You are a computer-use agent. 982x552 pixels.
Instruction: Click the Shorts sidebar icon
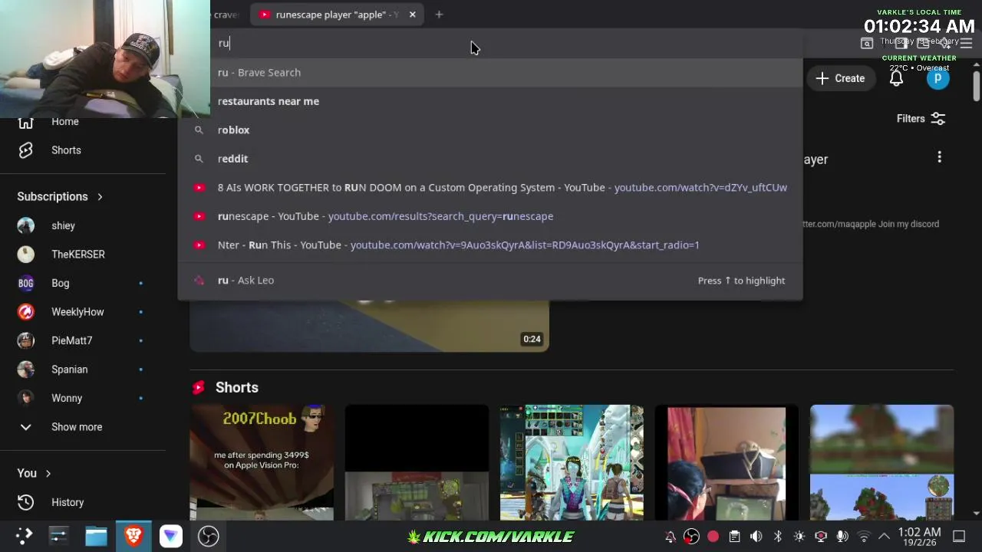(x=25, y=150)
